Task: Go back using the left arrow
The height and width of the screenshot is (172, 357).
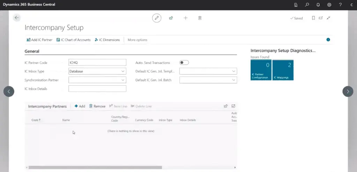Action: pyautogui.click(x=16, y=18)
